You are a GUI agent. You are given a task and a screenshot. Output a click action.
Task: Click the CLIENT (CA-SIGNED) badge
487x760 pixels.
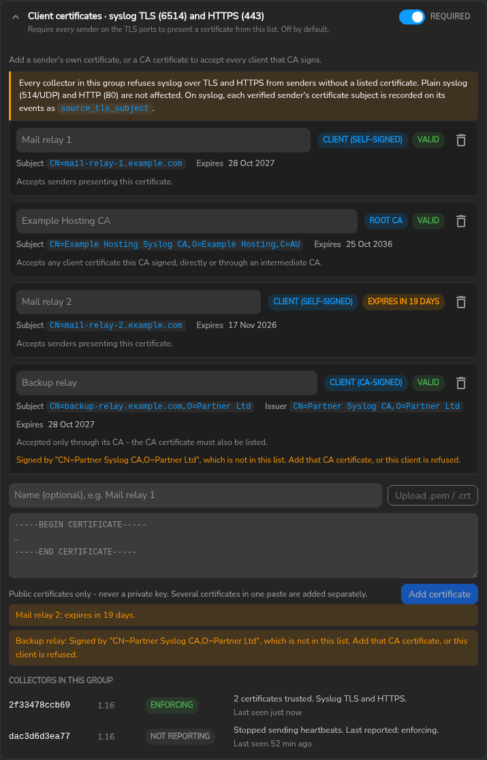366,382
